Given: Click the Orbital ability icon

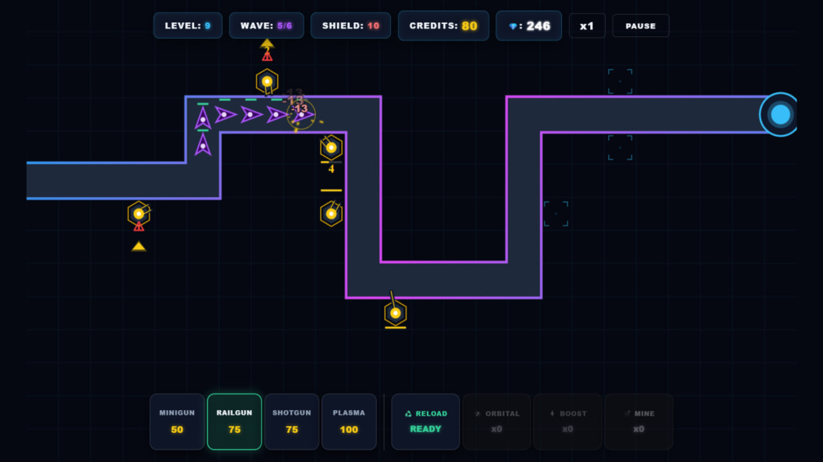Looking at the screenshot, I should pos(496,421).
